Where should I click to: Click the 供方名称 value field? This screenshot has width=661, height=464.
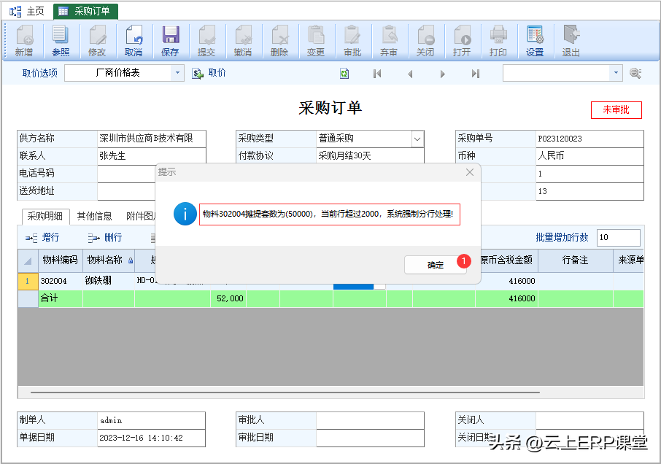coord(151,139)
